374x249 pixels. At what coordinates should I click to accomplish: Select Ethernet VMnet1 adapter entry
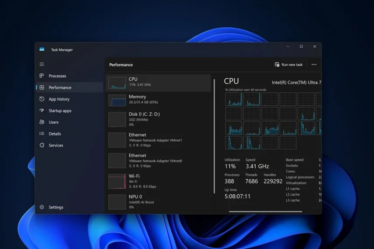158,140
